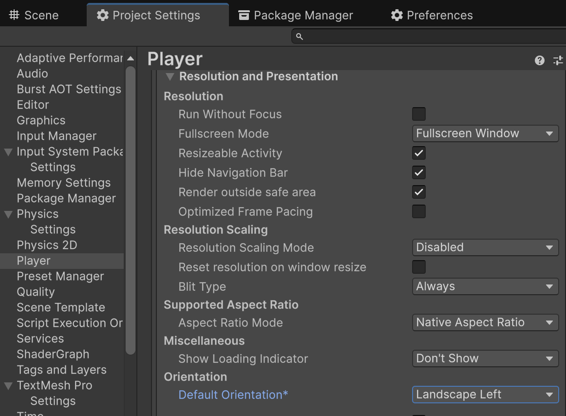Click the Package Manager tab box icon
Viewport: 566px width, 416px height.
coord(244,15)
